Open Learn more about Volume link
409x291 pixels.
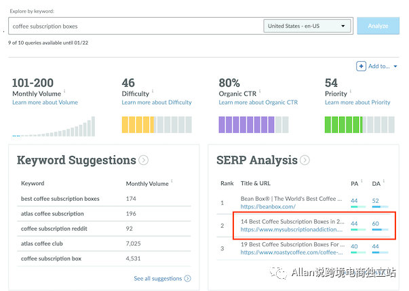(45, 102)
